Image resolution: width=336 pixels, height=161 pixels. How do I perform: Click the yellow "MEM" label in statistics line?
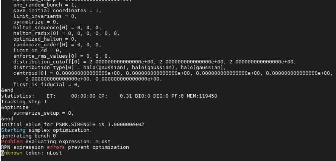192,96
